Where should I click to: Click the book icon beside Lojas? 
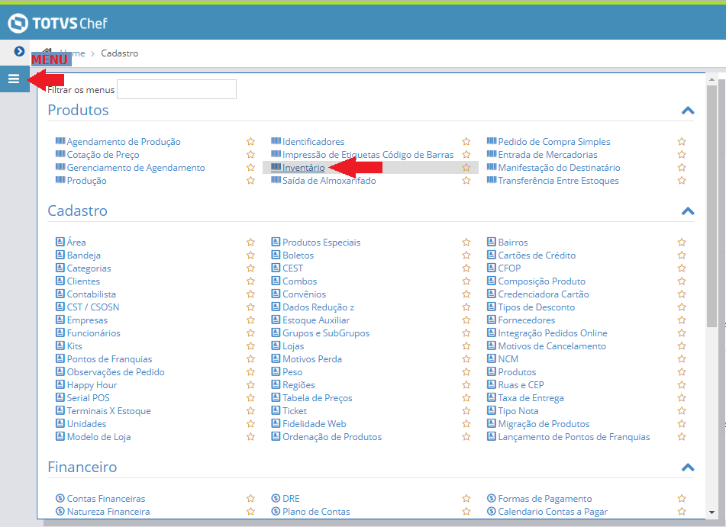click(x=276, y=345)
